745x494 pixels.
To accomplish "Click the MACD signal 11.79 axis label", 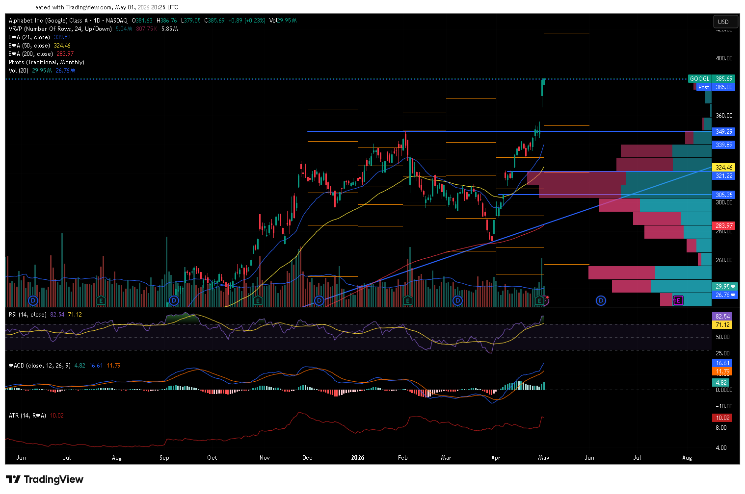I will tap(722, 371).
